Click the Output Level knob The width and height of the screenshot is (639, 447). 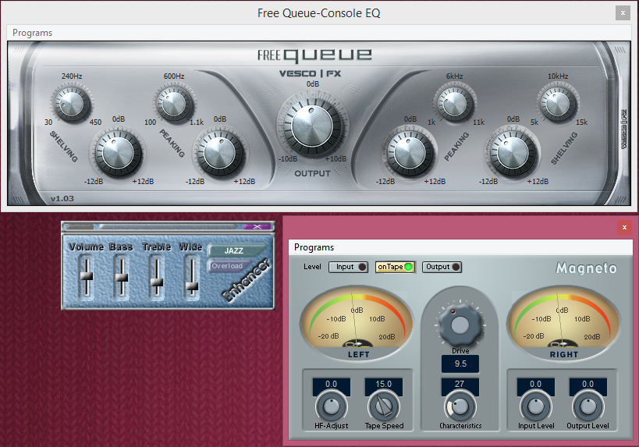point(588,406)
